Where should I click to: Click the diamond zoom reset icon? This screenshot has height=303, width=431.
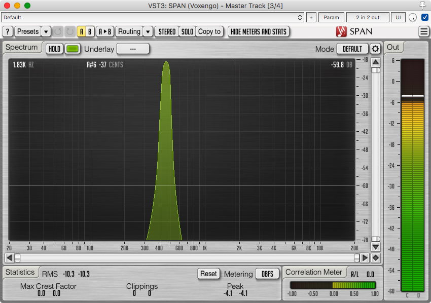[376, 258]
